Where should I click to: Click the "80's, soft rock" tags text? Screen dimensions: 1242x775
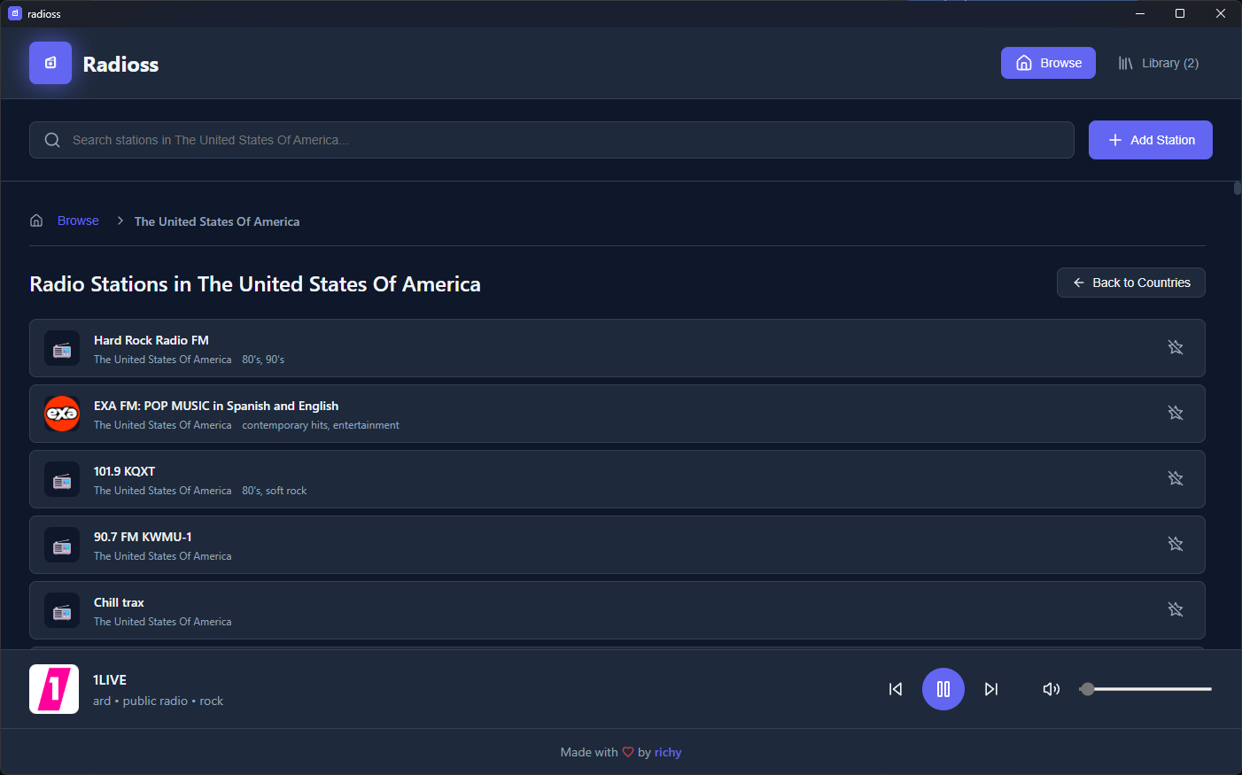pos(275,491)
